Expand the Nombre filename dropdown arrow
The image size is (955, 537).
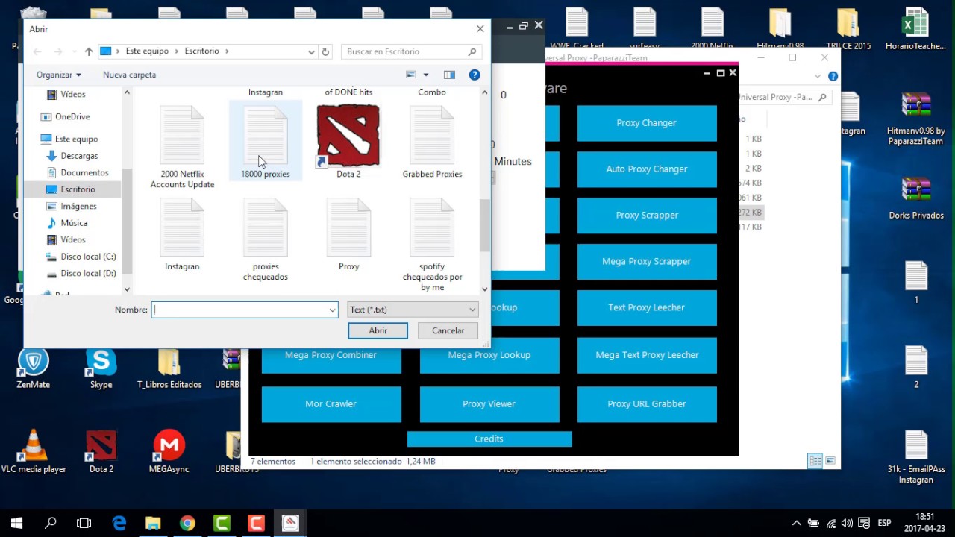332,310
